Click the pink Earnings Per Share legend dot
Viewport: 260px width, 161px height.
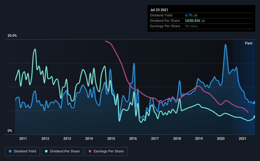coord(90,151)
